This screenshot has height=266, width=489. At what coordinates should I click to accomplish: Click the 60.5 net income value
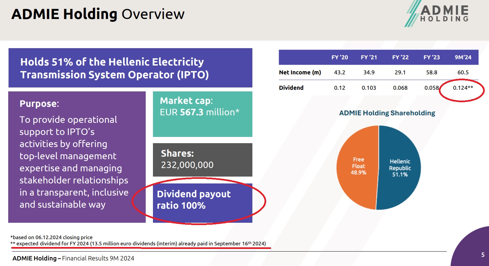click(463, 72)
